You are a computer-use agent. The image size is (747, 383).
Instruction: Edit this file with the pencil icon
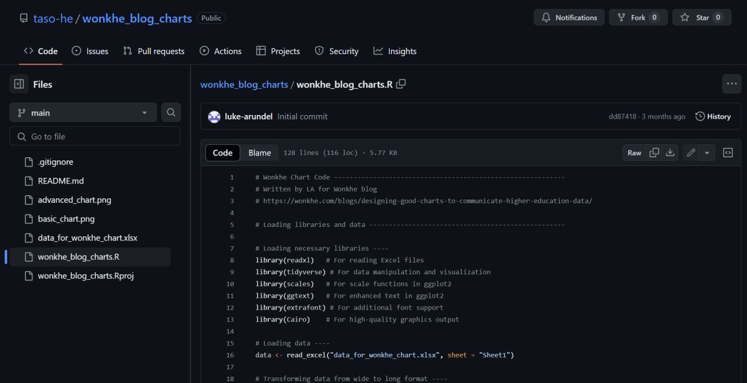click(x=690, y=153)
